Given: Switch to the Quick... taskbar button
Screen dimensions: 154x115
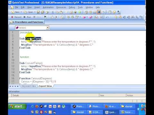Looking at the screenshot, I should tap(111, 112).
